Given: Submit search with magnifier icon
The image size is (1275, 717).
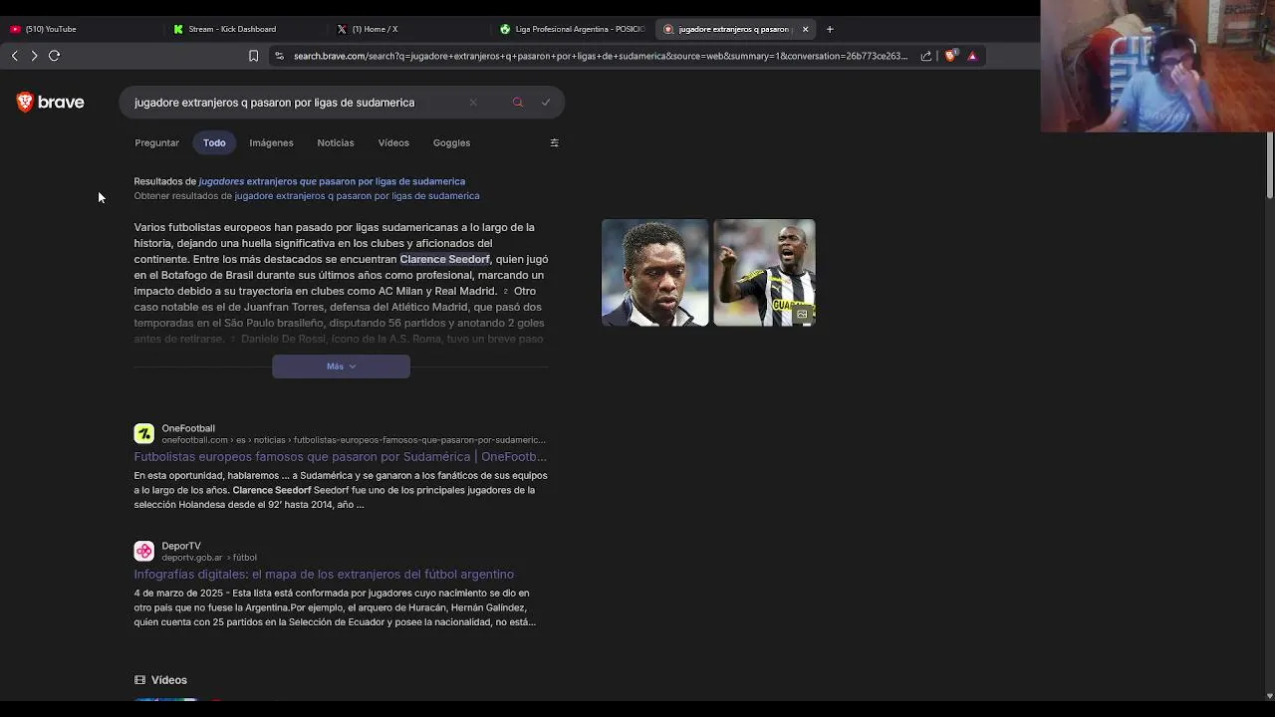Looking at the screenshot, I should [517, 102].
